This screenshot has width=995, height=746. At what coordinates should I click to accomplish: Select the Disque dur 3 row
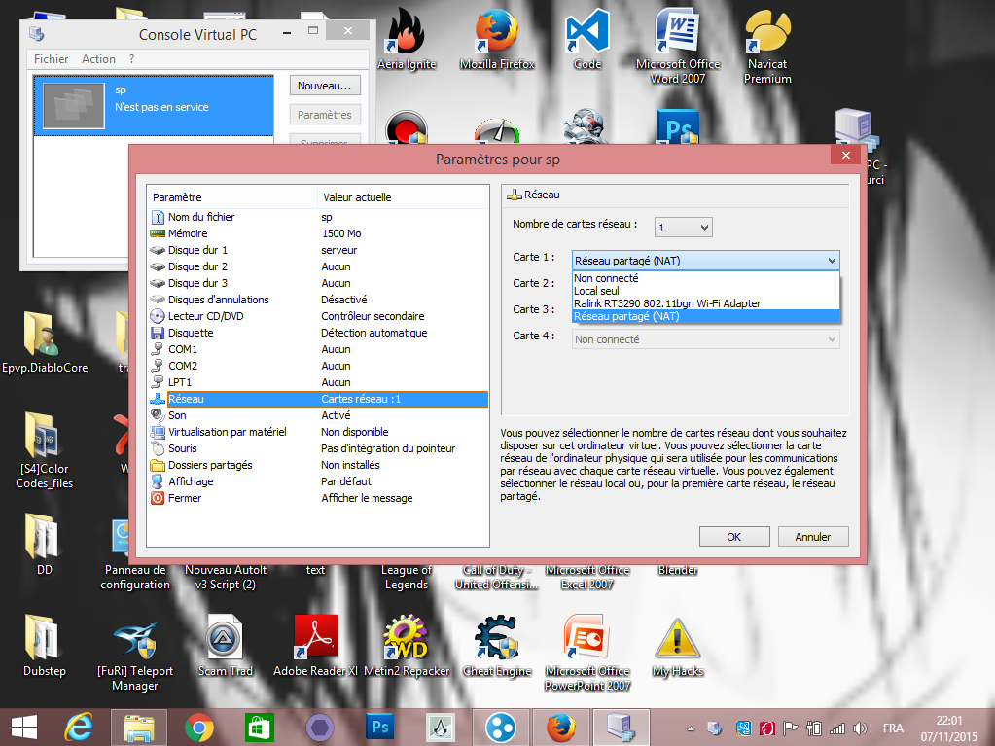click(x=317, y=283)
